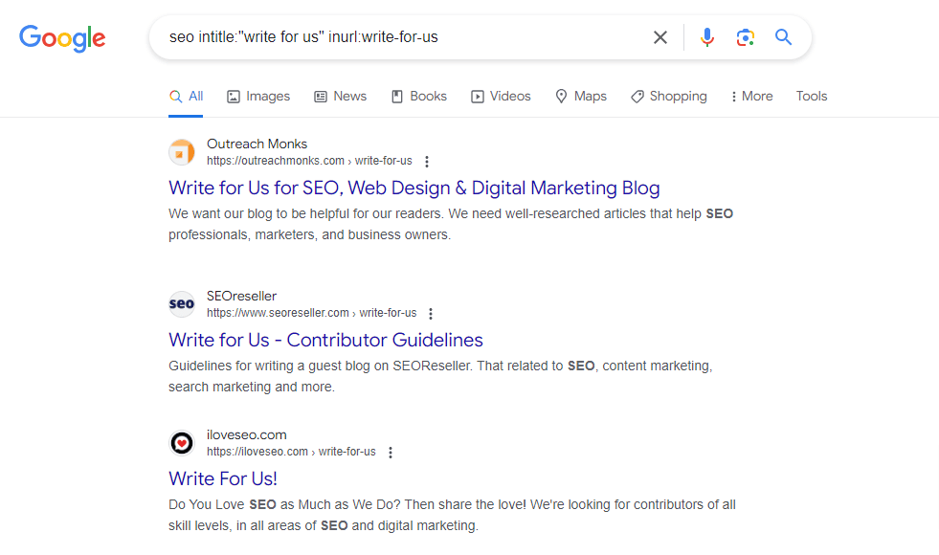Switch to the Images tab

click(x=257, y=96)
